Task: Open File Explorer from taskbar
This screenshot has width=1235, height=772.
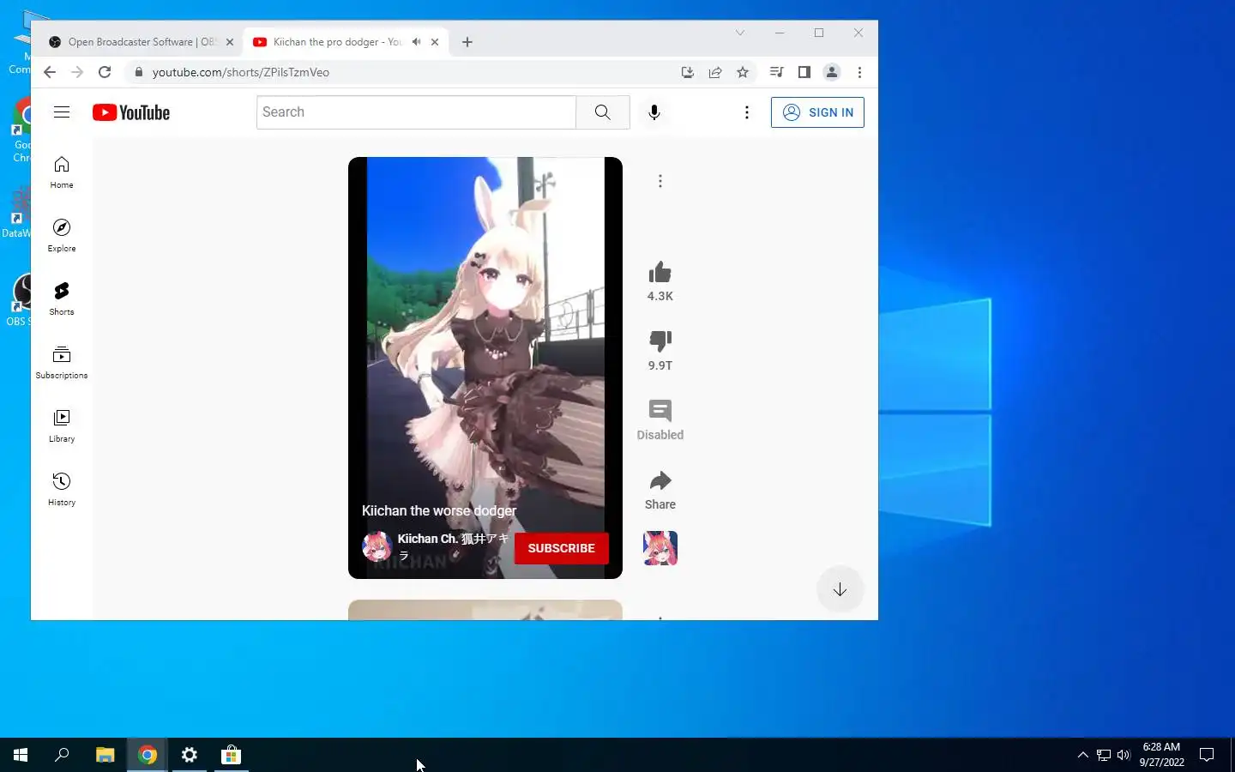Action: tap(105, 755)
